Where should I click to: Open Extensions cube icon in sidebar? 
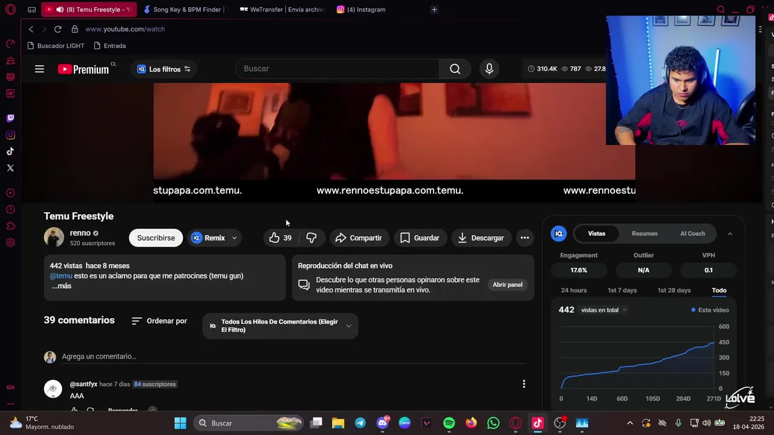(x=10, y=226)
